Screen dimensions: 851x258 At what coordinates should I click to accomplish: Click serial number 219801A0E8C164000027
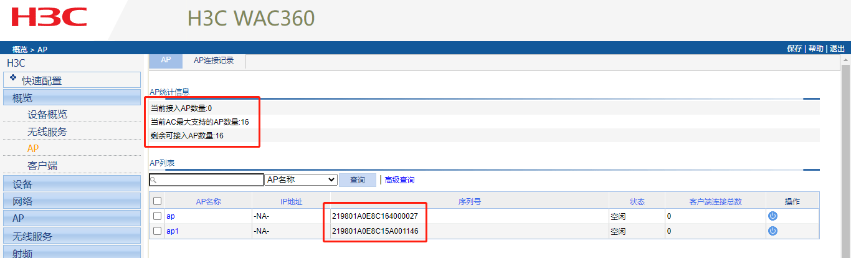374,216
